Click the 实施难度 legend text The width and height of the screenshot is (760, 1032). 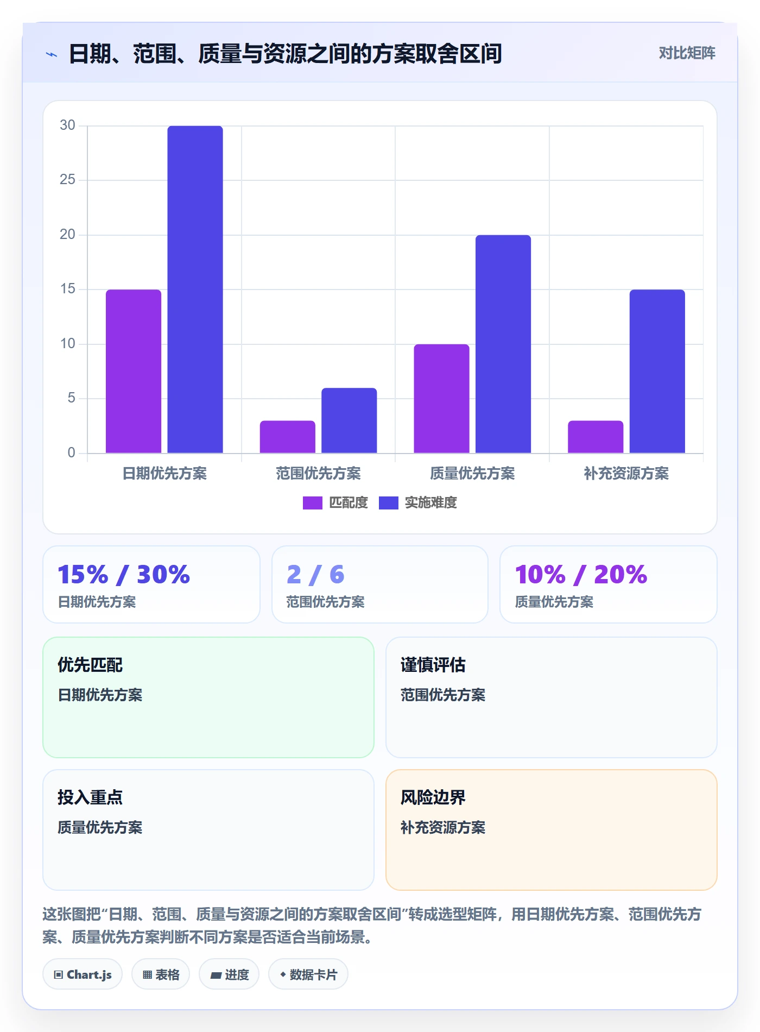(431, 503)
